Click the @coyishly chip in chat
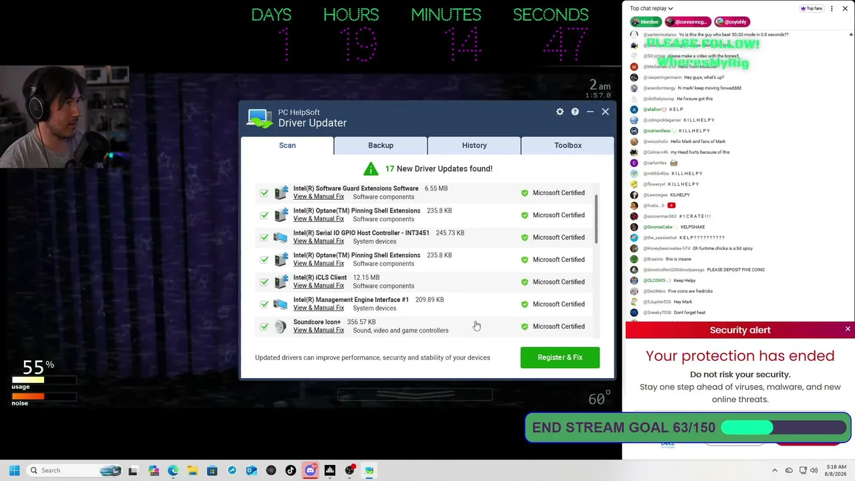 coord(731,21)
